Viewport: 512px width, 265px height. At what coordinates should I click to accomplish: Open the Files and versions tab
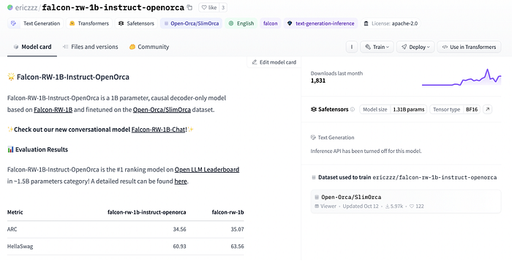(91, 47)
